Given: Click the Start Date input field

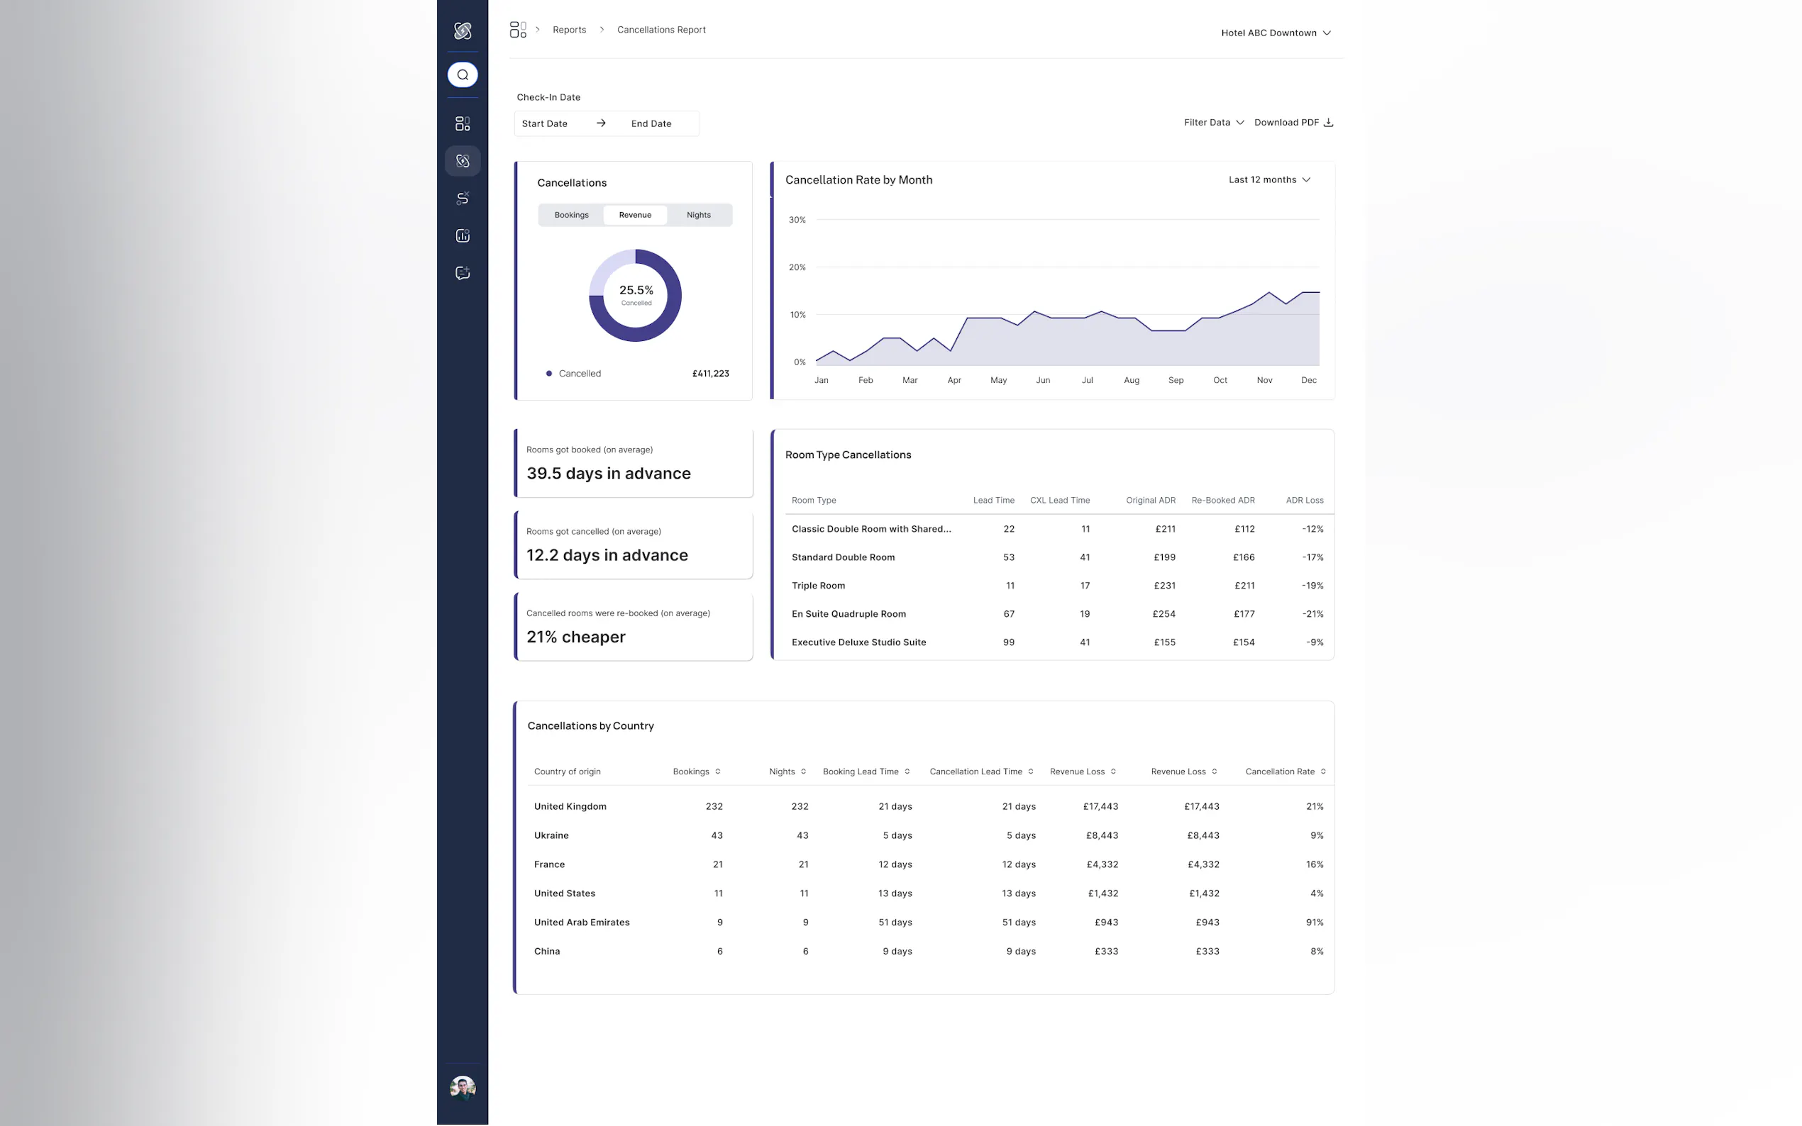Looking at the screenshot, I should [x=545, y=123].
